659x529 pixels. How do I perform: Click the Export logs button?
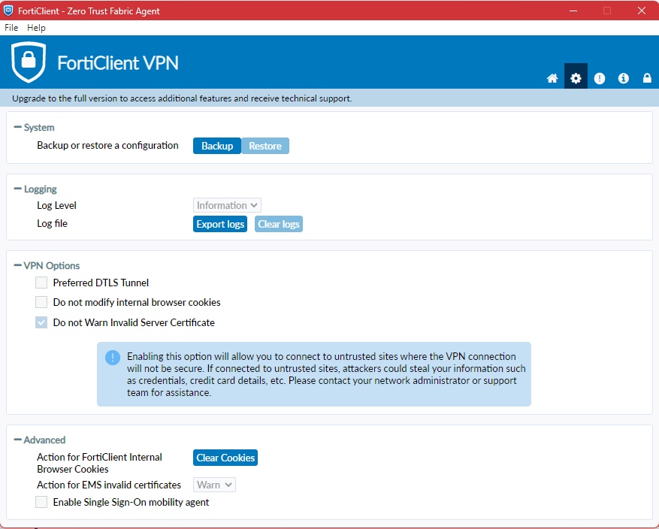coord(220,224)
